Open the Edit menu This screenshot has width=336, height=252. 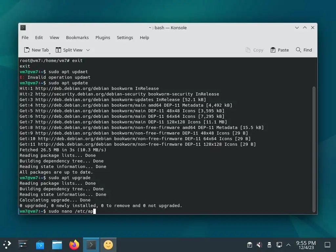coord(39,37)
